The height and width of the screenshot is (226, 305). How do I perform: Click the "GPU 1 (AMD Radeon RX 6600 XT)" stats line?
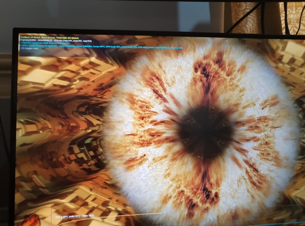tap(101, 46)
